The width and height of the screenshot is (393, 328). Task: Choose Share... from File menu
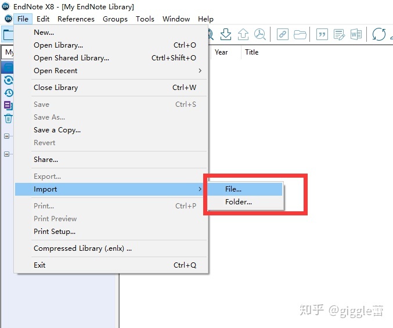click(x=111, y=160)
